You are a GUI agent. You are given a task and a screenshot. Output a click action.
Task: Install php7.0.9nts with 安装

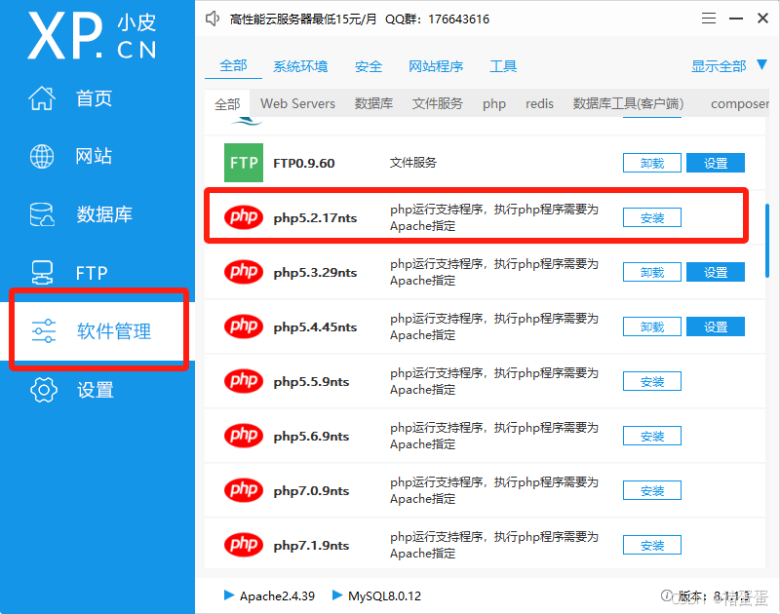pos(651,490)
